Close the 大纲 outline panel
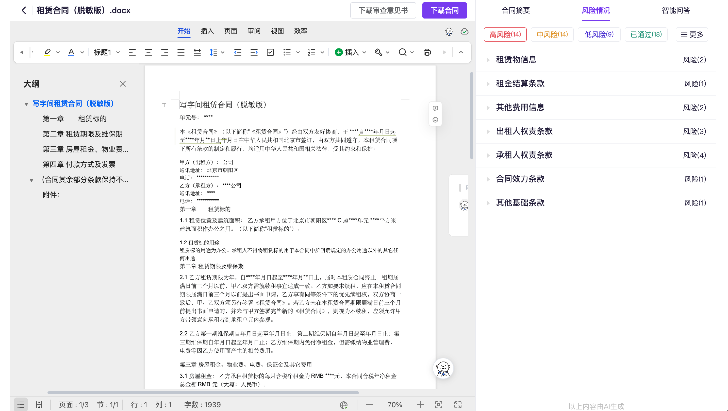The image size is (728, 411). point(123,84)
